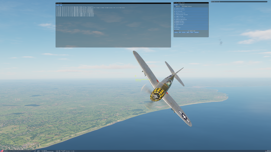Select the first log entry line
Viewport: 271px width, 152px height.
point(75,7)
